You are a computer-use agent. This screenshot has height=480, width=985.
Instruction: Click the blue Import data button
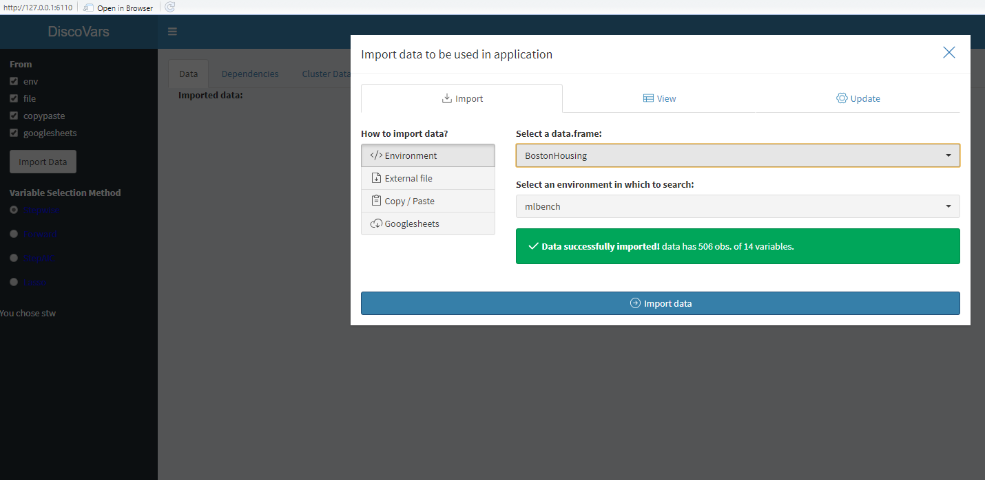661,303
